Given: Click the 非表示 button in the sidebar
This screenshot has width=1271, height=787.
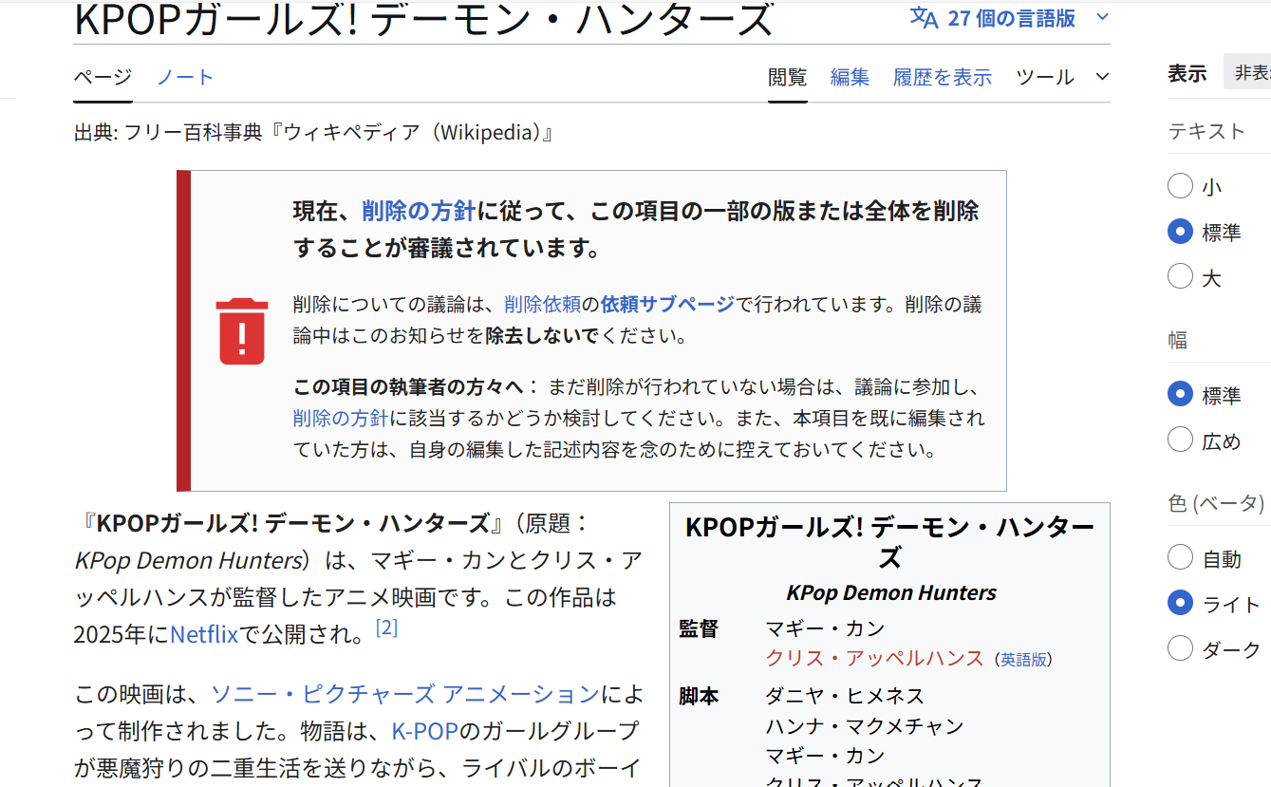Looking at the screenshot, I should pos(1251,72).
